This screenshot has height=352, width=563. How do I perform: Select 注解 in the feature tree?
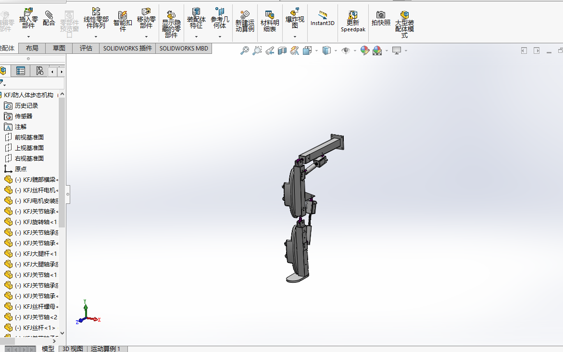pyautogui.click(x=21, y=127)
